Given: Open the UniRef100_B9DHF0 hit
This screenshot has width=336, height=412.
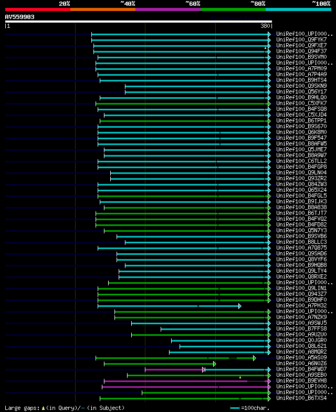Looking at the screenshot, I should coord(301,300).
